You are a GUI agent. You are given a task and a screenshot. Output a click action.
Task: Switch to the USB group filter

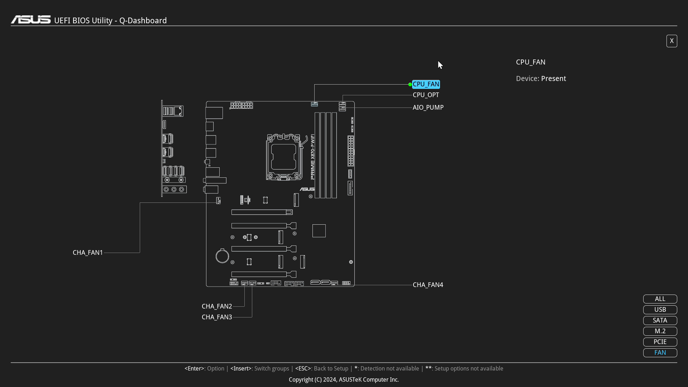tap(660, 310)
